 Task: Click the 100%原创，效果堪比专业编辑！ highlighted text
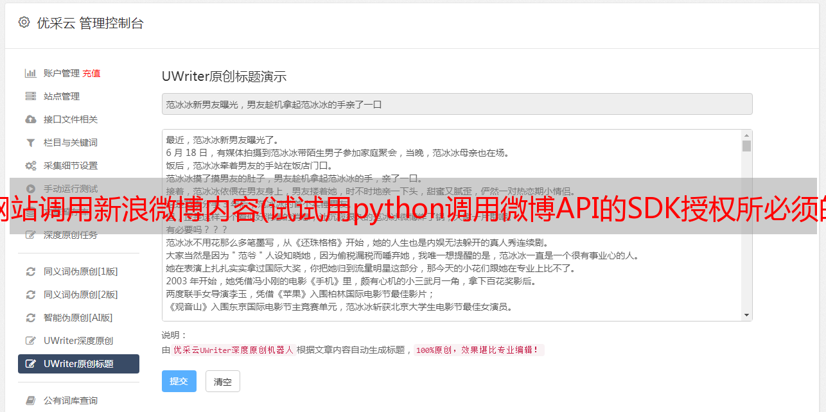click(479, 350)
